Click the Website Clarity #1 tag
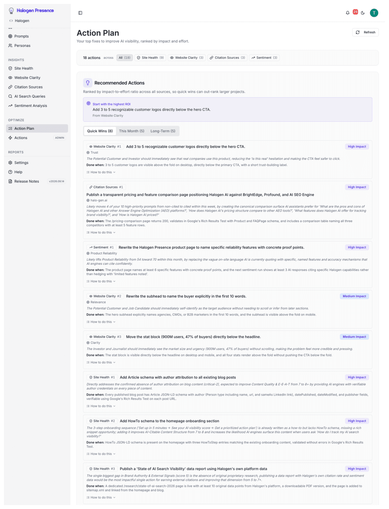The image size is (389, 509). pos(105,147)
